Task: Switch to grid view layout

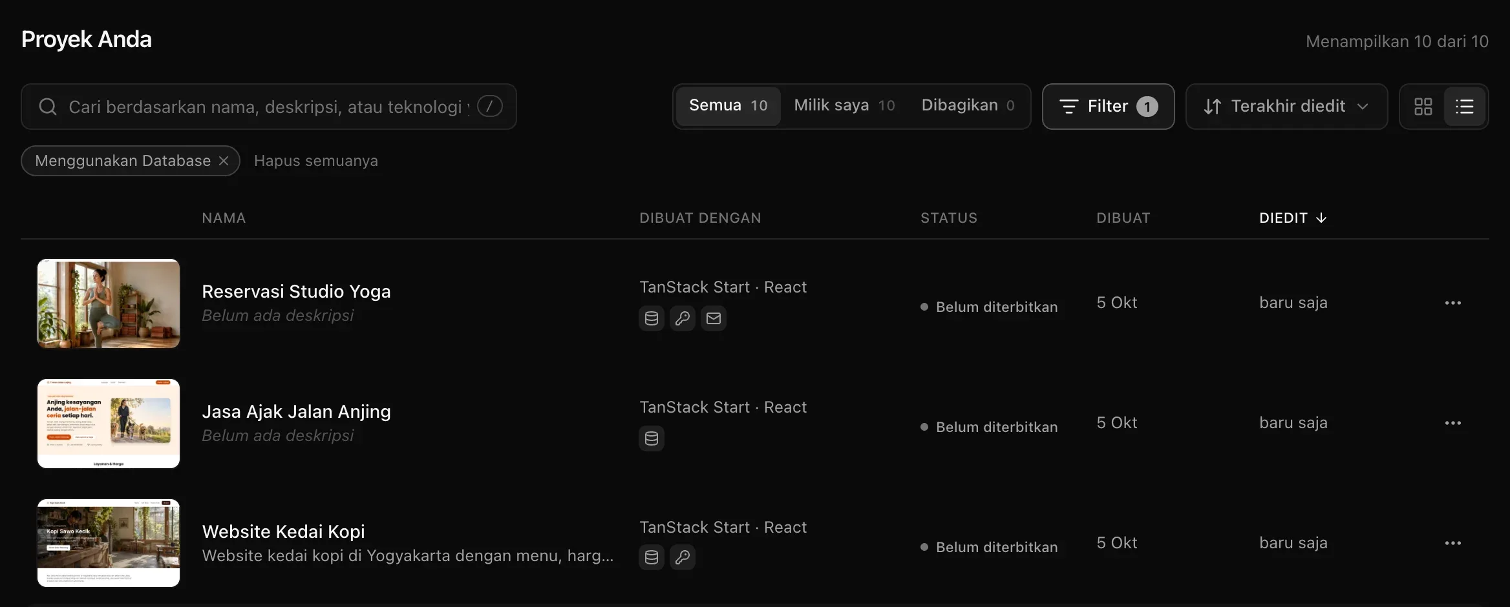Action: tap(1423, 107)
